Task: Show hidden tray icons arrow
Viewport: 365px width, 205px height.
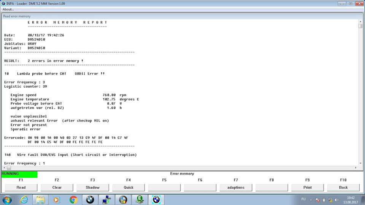Action: [x=311, y=200]
